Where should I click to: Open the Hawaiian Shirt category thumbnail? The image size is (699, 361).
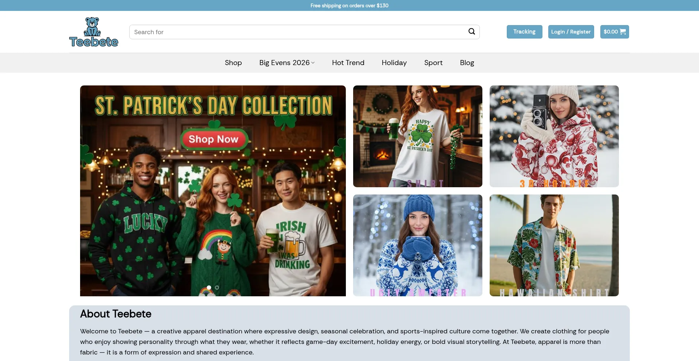pyautogui.click(x=554, y=245)
